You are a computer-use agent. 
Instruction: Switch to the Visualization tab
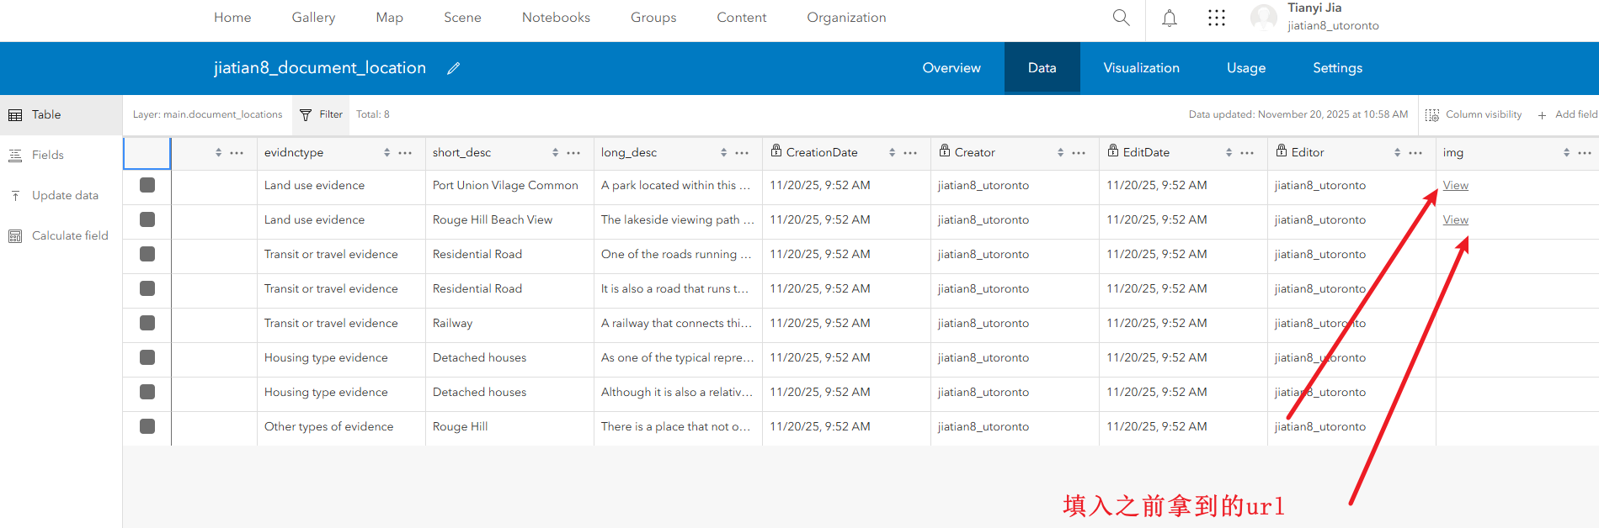pyautogui.click(x=1141, y=68)
